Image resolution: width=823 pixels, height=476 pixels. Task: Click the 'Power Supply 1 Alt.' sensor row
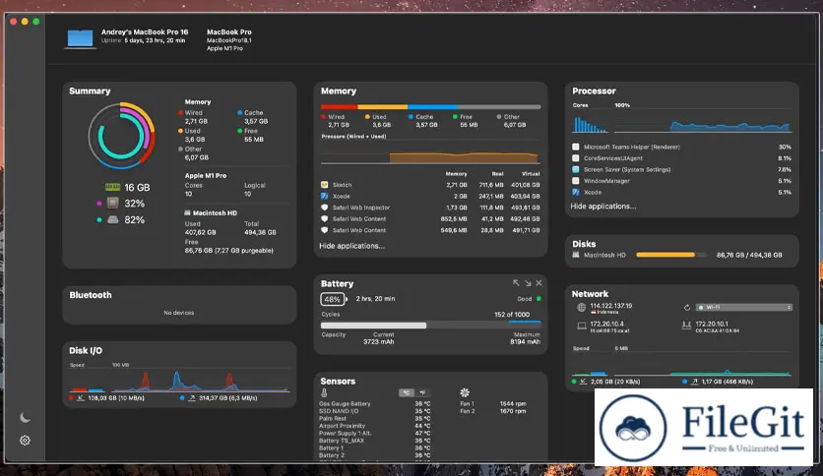tap(375, 433)
